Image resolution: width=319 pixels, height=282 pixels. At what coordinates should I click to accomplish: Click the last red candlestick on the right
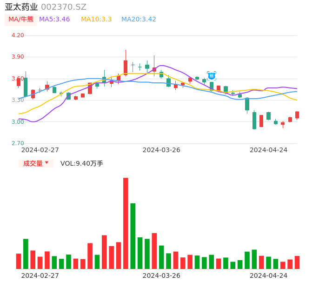[297, 115]
